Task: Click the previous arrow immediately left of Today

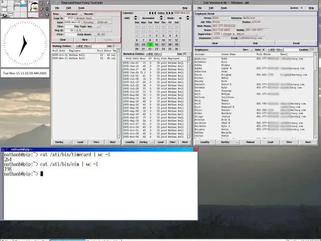Action: pos(155,13)
